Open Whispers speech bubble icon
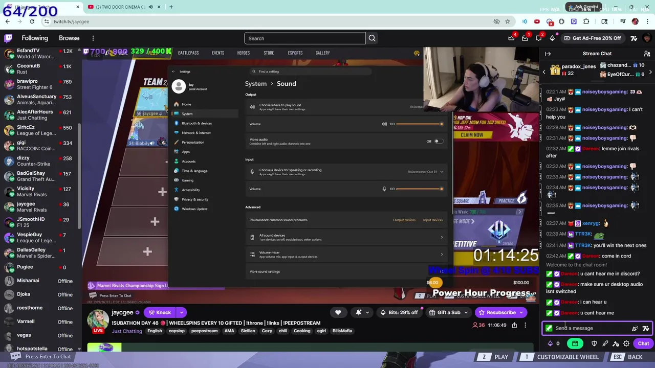 click(x=538, y=38)
